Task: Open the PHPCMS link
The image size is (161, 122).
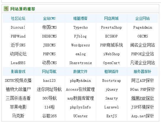Action: click(49, 54)
